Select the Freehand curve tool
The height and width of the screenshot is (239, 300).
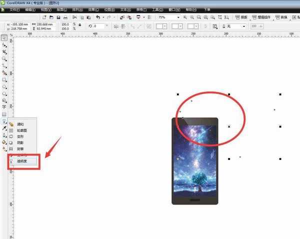(x=4, y=66)
